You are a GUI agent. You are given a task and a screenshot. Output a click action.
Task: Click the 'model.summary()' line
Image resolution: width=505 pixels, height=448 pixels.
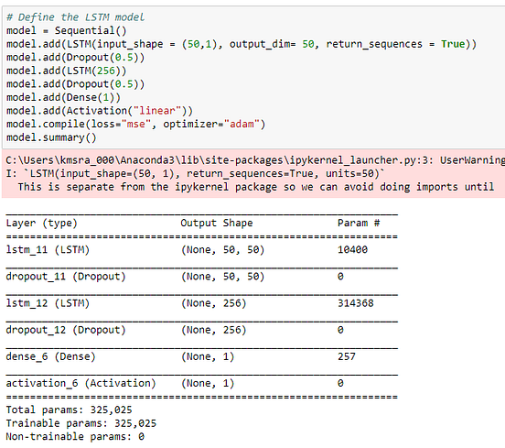tap(51, 137)
